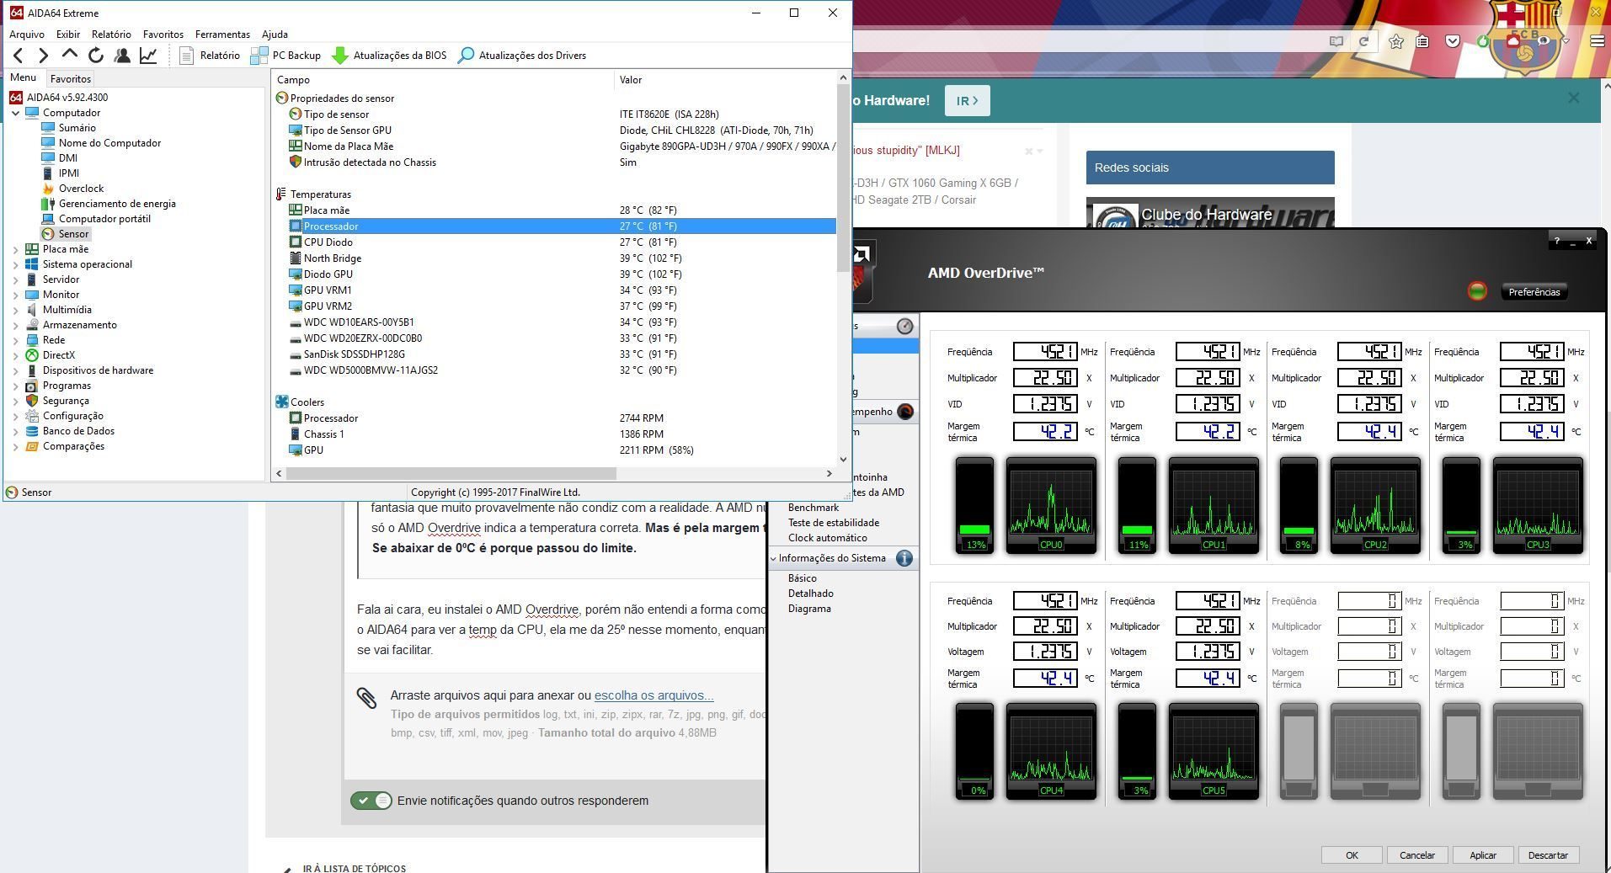Open Clock automático in OverDrive

click(827, 538)
